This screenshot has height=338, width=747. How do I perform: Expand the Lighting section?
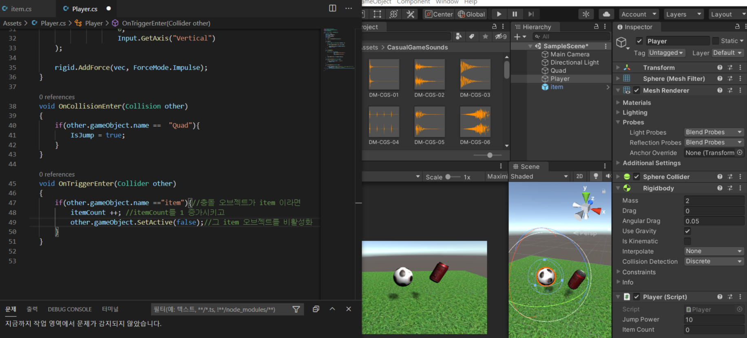tap(618, 112)
